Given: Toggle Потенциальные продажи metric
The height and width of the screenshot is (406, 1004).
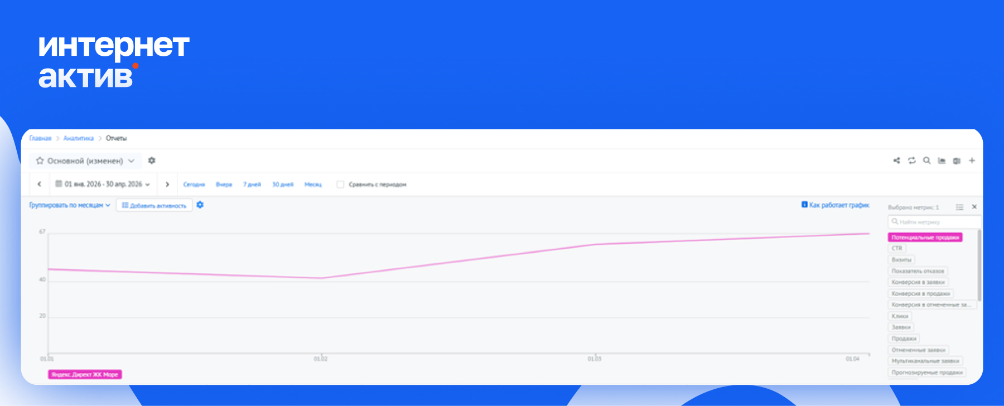Looking at the screenshot, I should click(x=925, y=237).
